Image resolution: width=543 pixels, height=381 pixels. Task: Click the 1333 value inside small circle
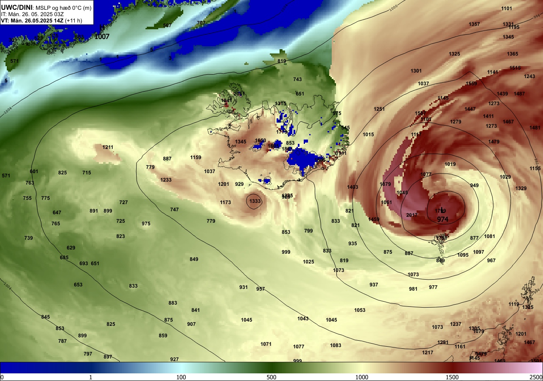(x=255, y=201)
